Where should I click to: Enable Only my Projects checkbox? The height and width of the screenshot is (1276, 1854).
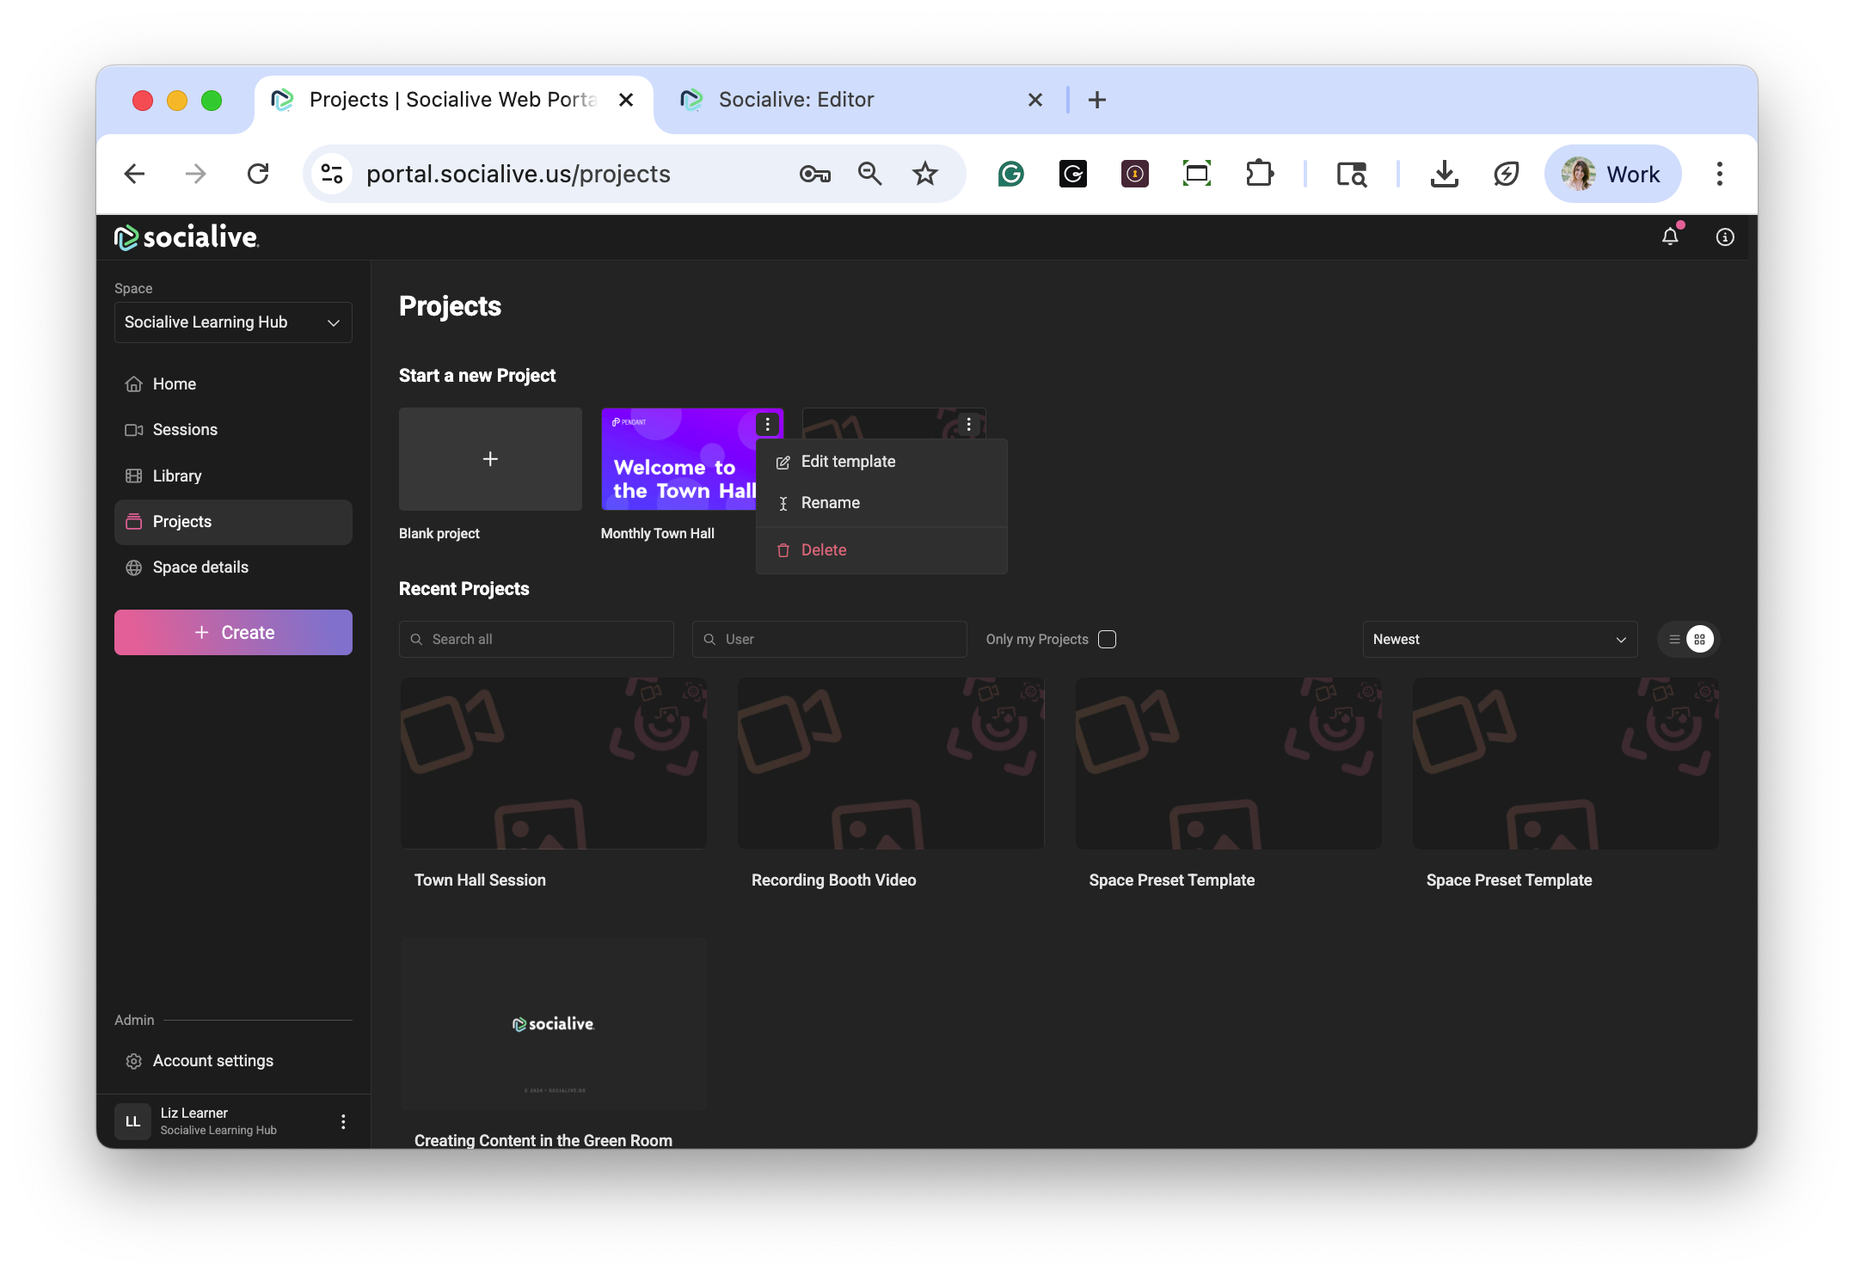click(1107, 639)
